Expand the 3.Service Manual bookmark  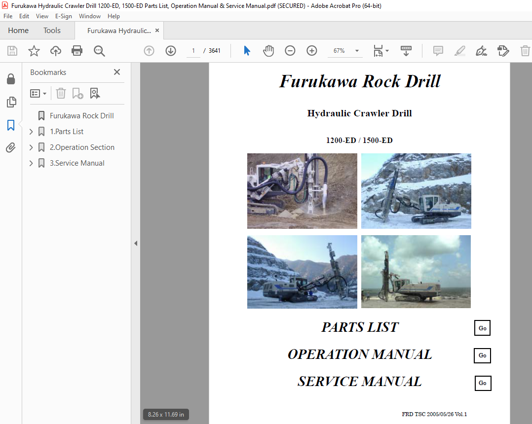(31, 163)
